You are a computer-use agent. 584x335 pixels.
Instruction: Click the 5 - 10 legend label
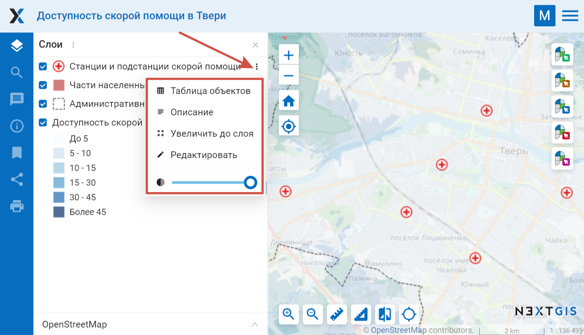coord(80,153)
